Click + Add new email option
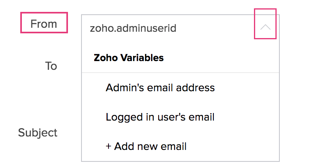310x165 pixels. click(146, 146)
